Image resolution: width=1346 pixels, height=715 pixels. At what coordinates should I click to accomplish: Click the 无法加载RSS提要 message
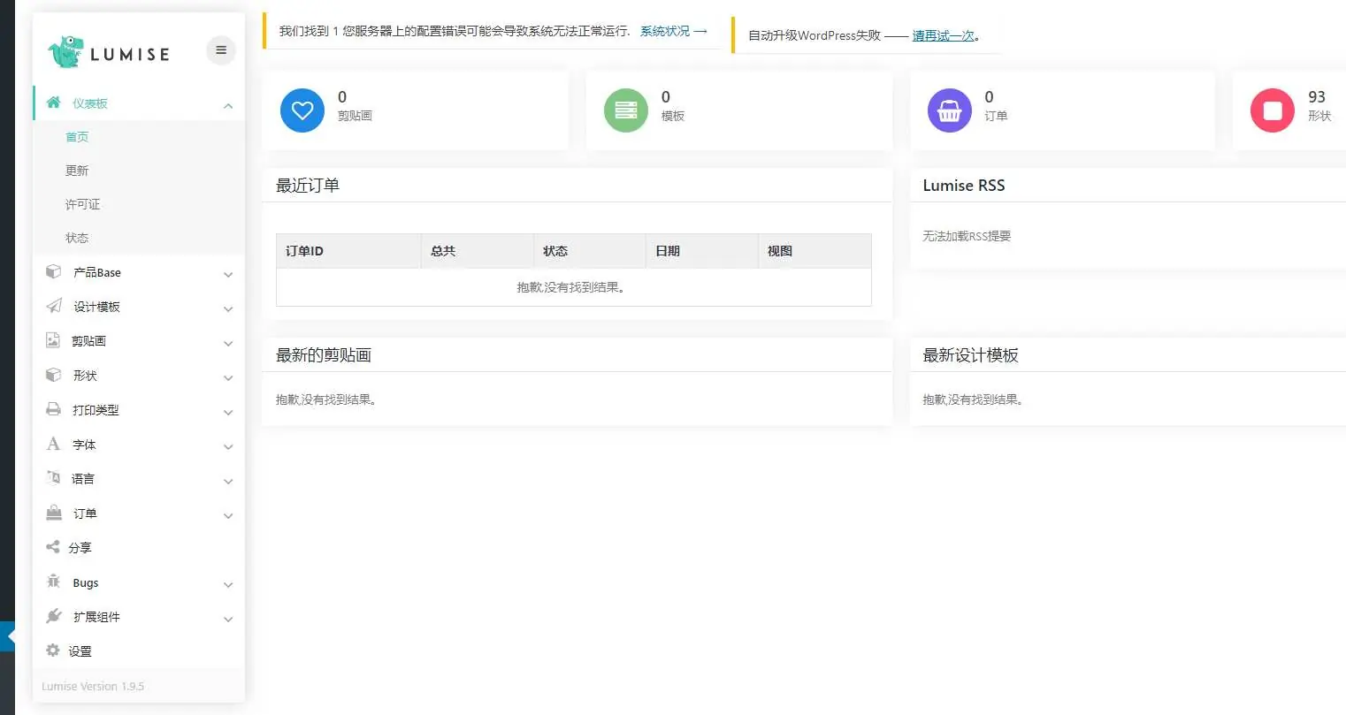[967, 236]
